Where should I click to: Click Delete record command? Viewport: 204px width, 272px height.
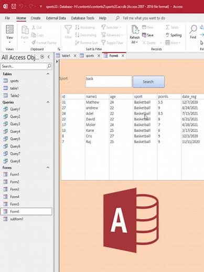click(x=149, y=42)
